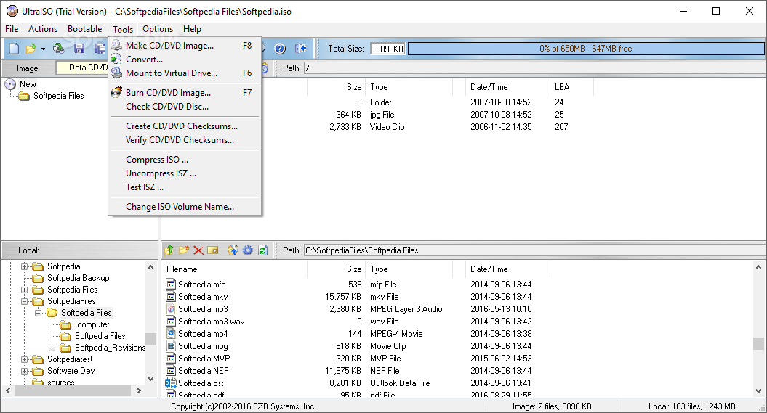Click the Mount to Virtual Drive icon

pos(116,73)
